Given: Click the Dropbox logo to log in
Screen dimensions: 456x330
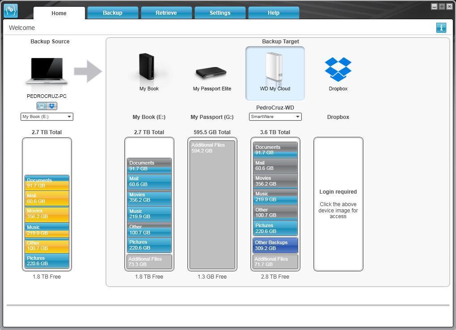Looking at the screenshot, I should [338, 69].
